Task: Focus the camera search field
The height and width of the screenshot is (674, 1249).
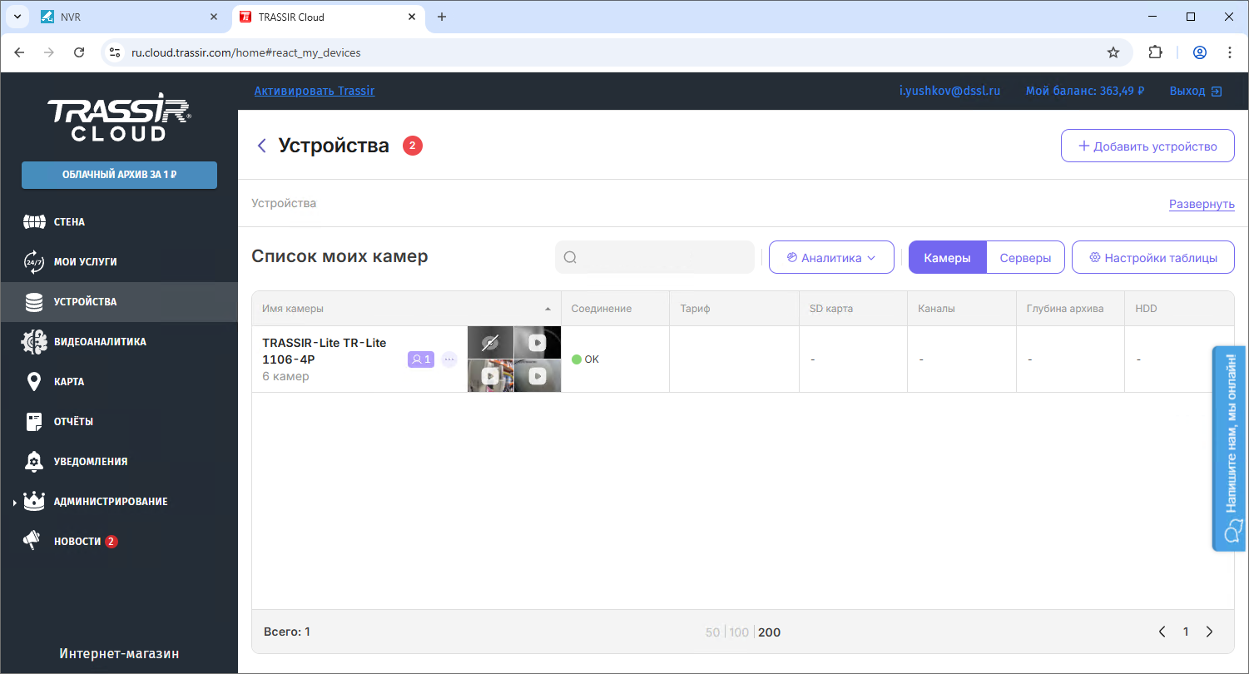Action: (x=655, y=257)
